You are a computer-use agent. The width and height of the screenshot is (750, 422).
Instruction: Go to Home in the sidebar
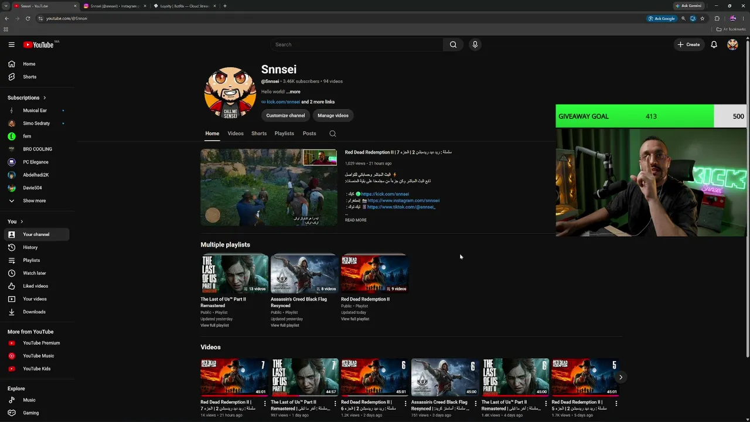(x=36, y=64)
